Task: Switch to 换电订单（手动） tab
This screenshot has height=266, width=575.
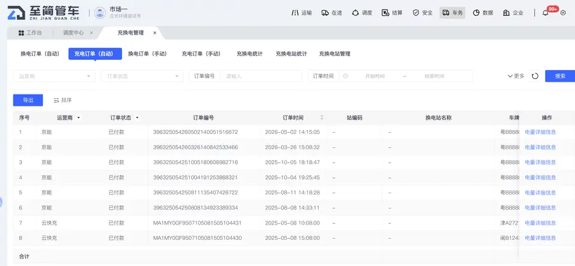Action: 148,54
